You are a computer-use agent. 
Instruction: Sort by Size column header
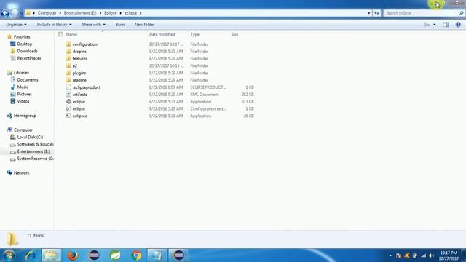point(234,34)
